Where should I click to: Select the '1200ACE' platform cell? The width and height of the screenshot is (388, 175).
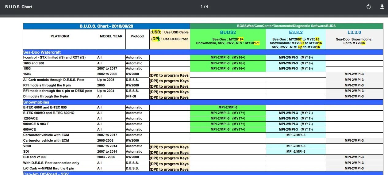(x=60, y=119)
